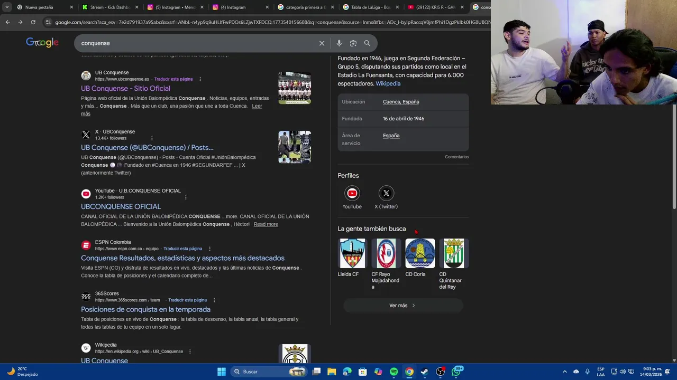The height and width of the screenshot is (380, 677).
Task: Open Spotify from the taskbar
Action: click(394, 372)
